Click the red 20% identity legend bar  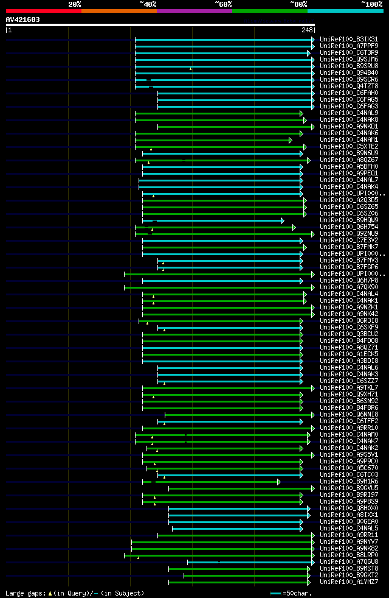[44, 11]
